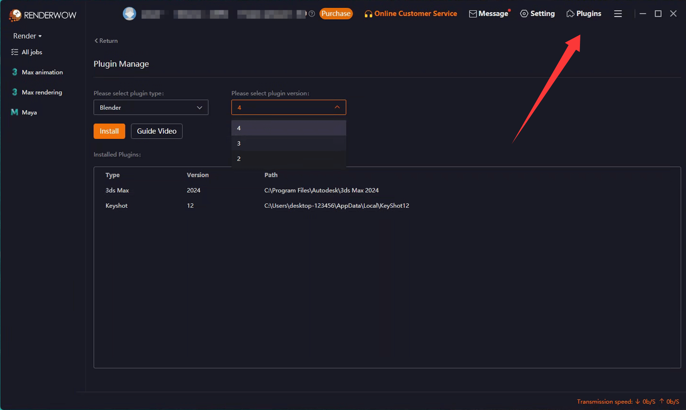686x410 pixels.
Task: Select plugin version 2 from the list
Action: coord(288,158)
